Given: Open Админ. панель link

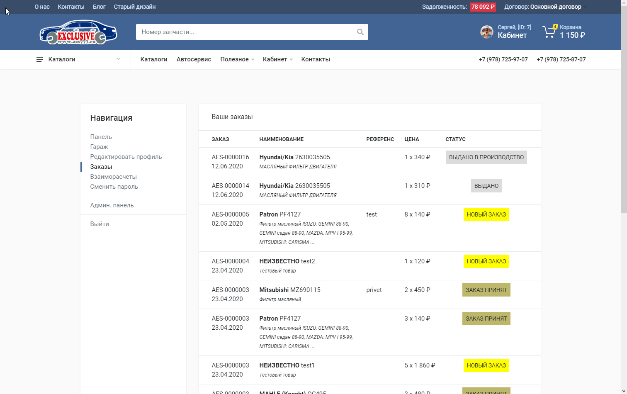Looking at the screenshot, I should [x=112, y=205].
